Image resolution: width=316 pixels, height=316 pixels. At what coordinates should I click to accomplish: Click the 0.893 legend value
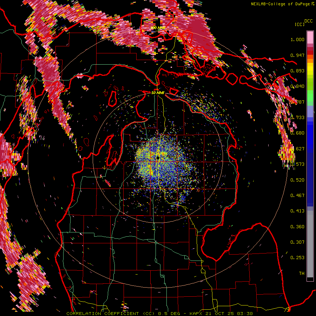point(297,71)
